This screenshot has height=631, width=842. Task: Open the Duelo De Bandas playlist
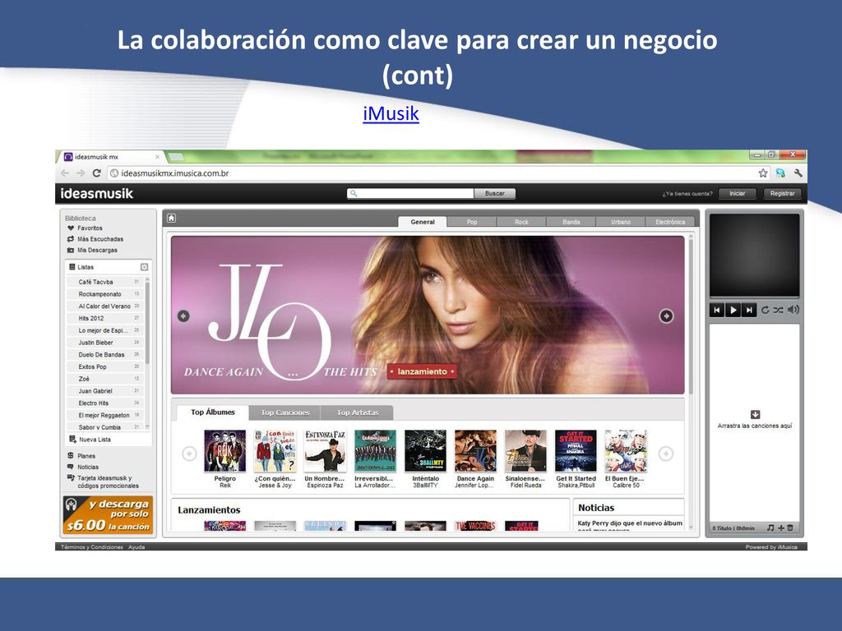(104, 355)
